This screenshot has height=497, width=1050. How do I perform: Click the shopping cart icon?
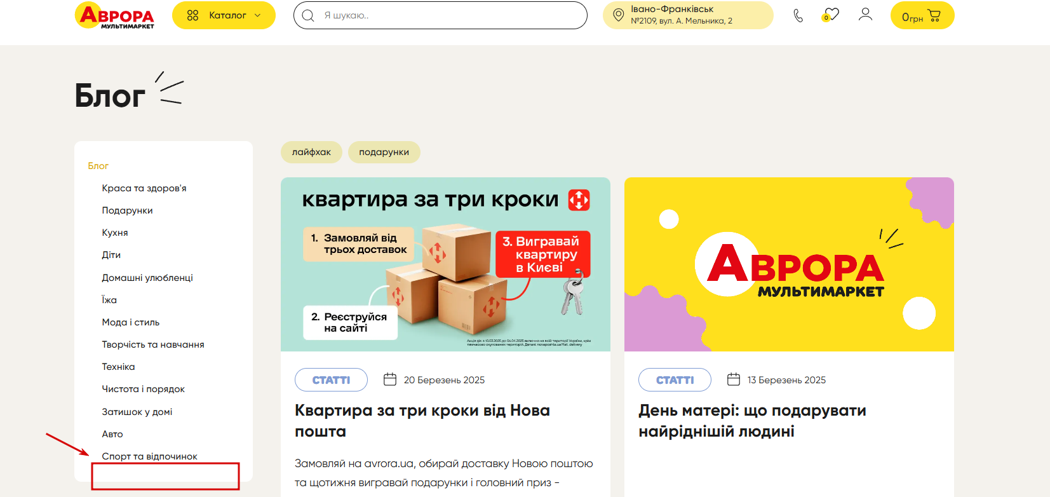pos(934,15)
